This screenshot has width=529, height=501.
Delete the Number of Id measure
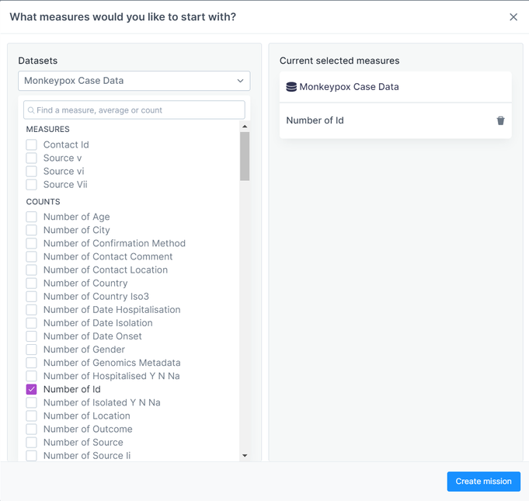tap(500, 120)
